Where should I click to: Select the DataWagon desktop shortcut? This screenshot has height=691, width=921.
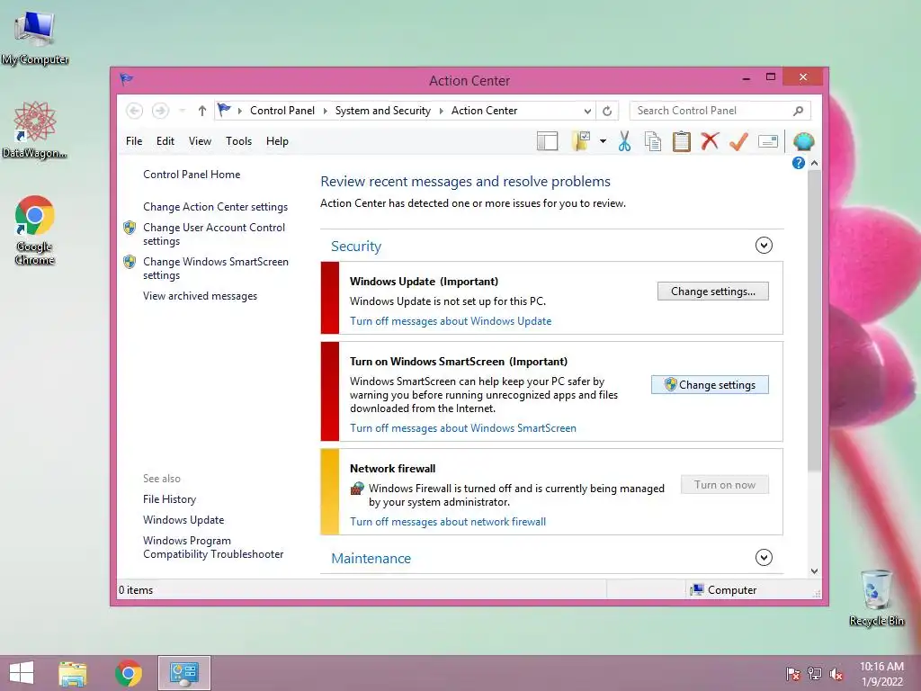(35, 130)
